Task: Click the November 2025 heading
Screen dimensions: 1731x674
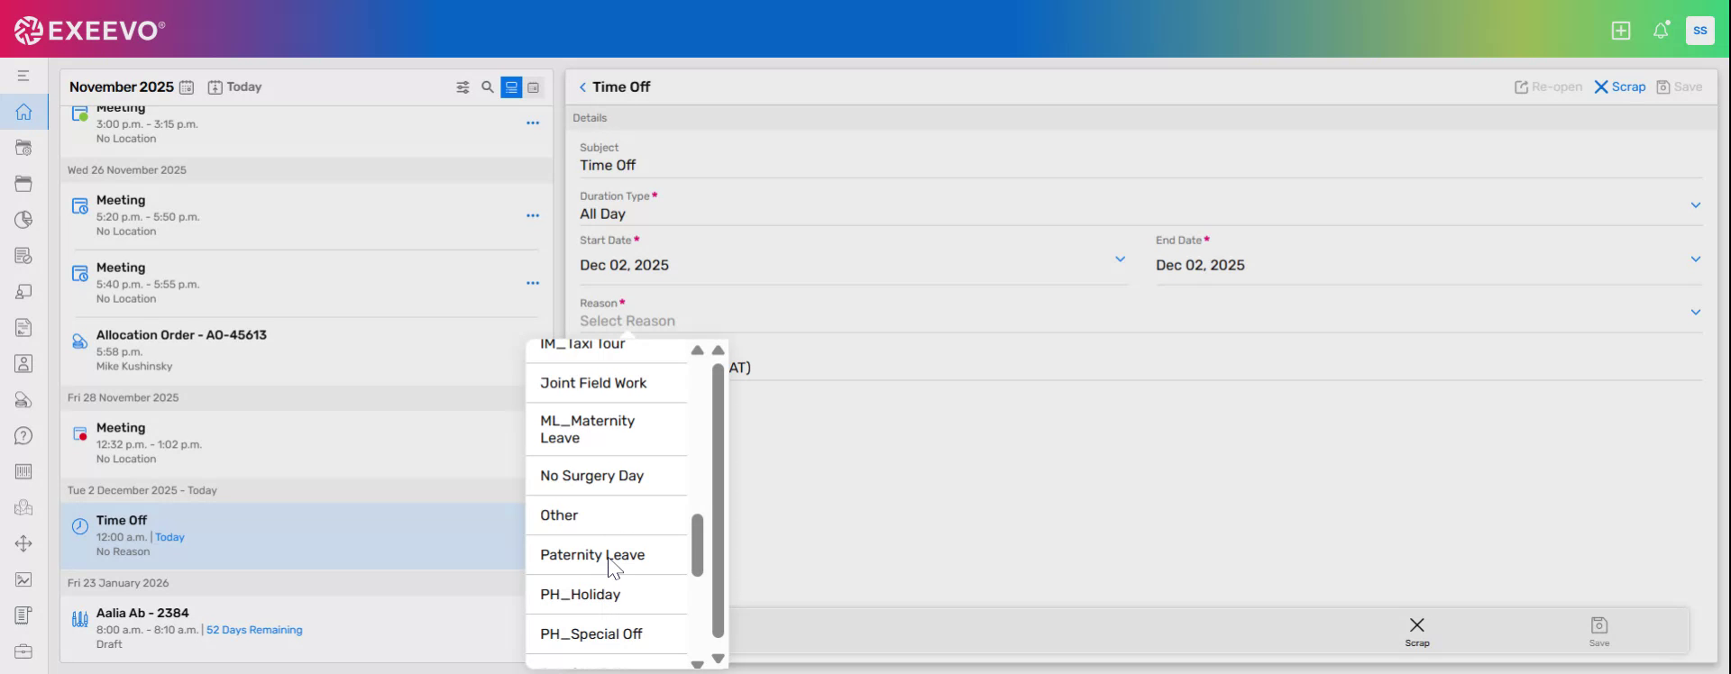Action: 122,87
